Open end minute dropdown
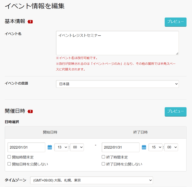The image size is (192, 187). tap(171, 147)
